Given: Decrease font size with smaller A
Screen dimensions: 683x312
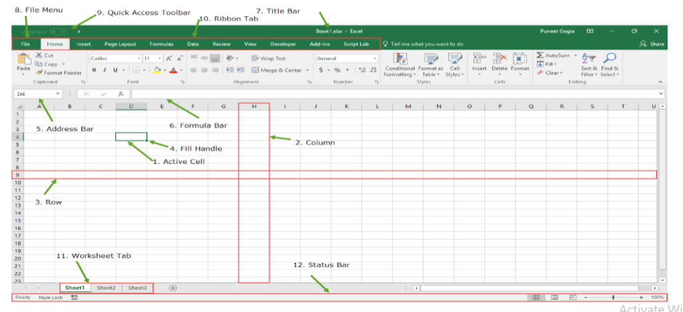Looking at the screenshot, I should [179, 58].
